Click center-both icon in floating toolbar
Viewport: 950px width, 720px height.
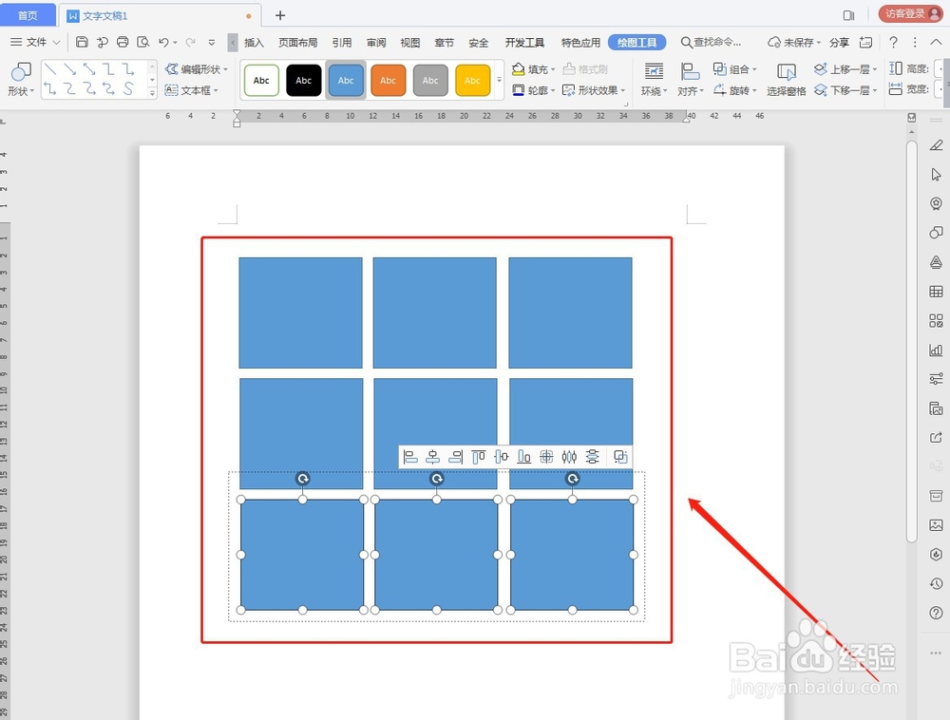(546, 457)
